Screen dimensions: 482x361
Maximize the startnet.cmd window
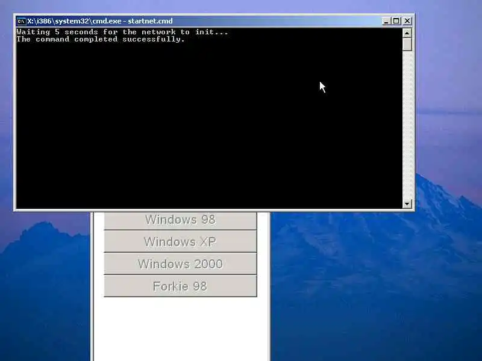tap(396, 21)
